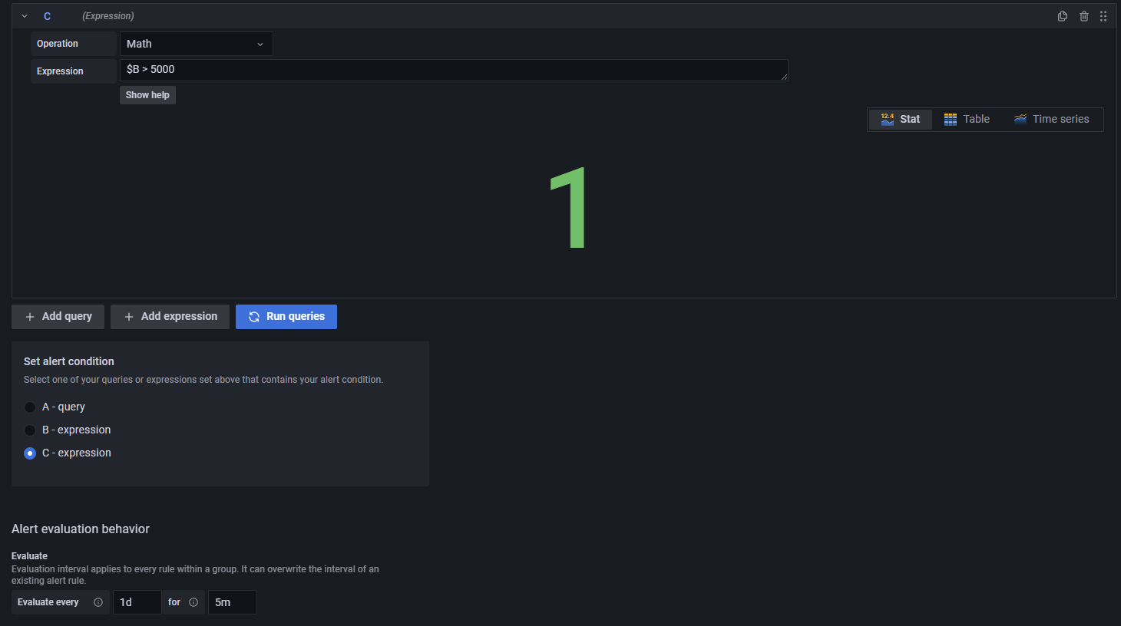Click the Add query button

57,316
